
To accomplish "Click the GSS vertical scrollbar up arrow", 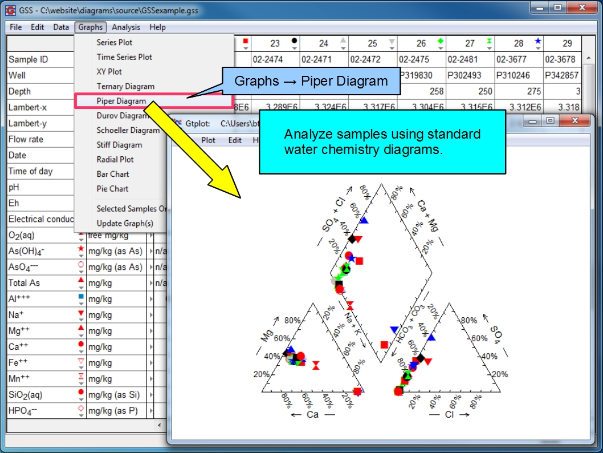I will click(x=588, y=58).
